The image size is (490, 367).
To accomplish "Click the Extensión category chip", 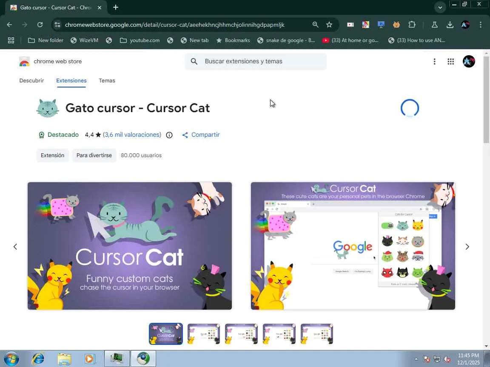I will tap(52, 155).
